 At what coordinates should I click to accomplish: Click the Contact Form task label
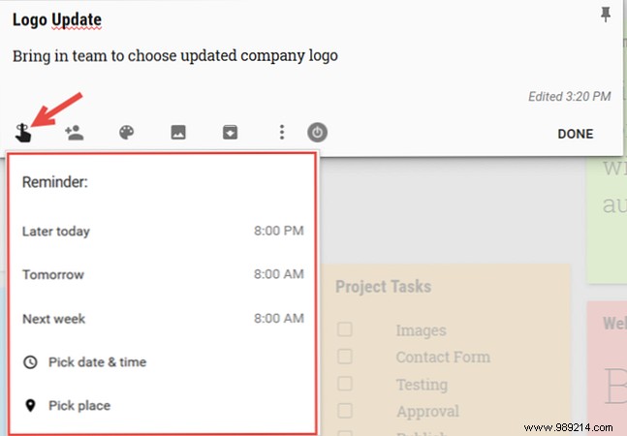[x=443, y=357]
